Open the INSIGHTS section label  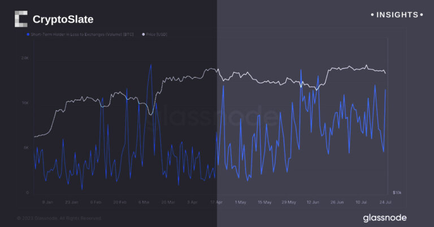coord(396,15)
